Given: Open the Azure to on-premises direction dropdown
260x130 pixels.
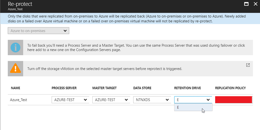Looking at the screenshot, I should (39, 31).
